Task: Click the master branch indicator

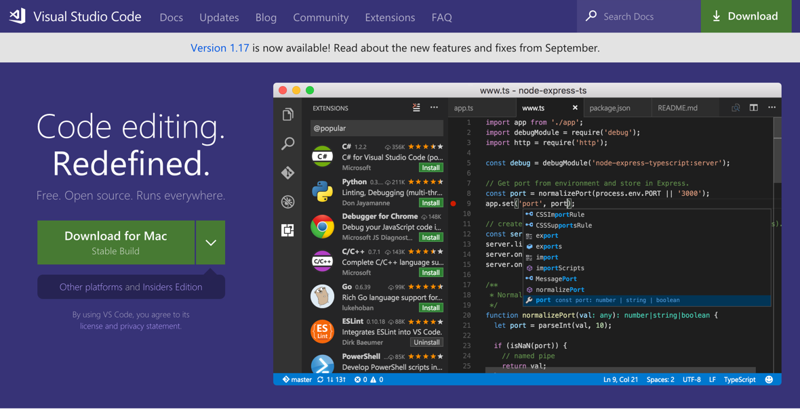Action: click(x=297, y=380)
